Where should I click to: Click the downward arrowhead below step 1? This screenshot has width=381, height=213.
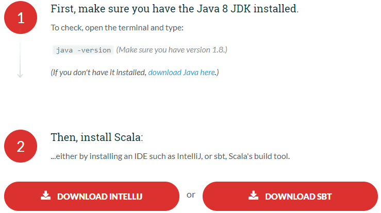point(20,75)
